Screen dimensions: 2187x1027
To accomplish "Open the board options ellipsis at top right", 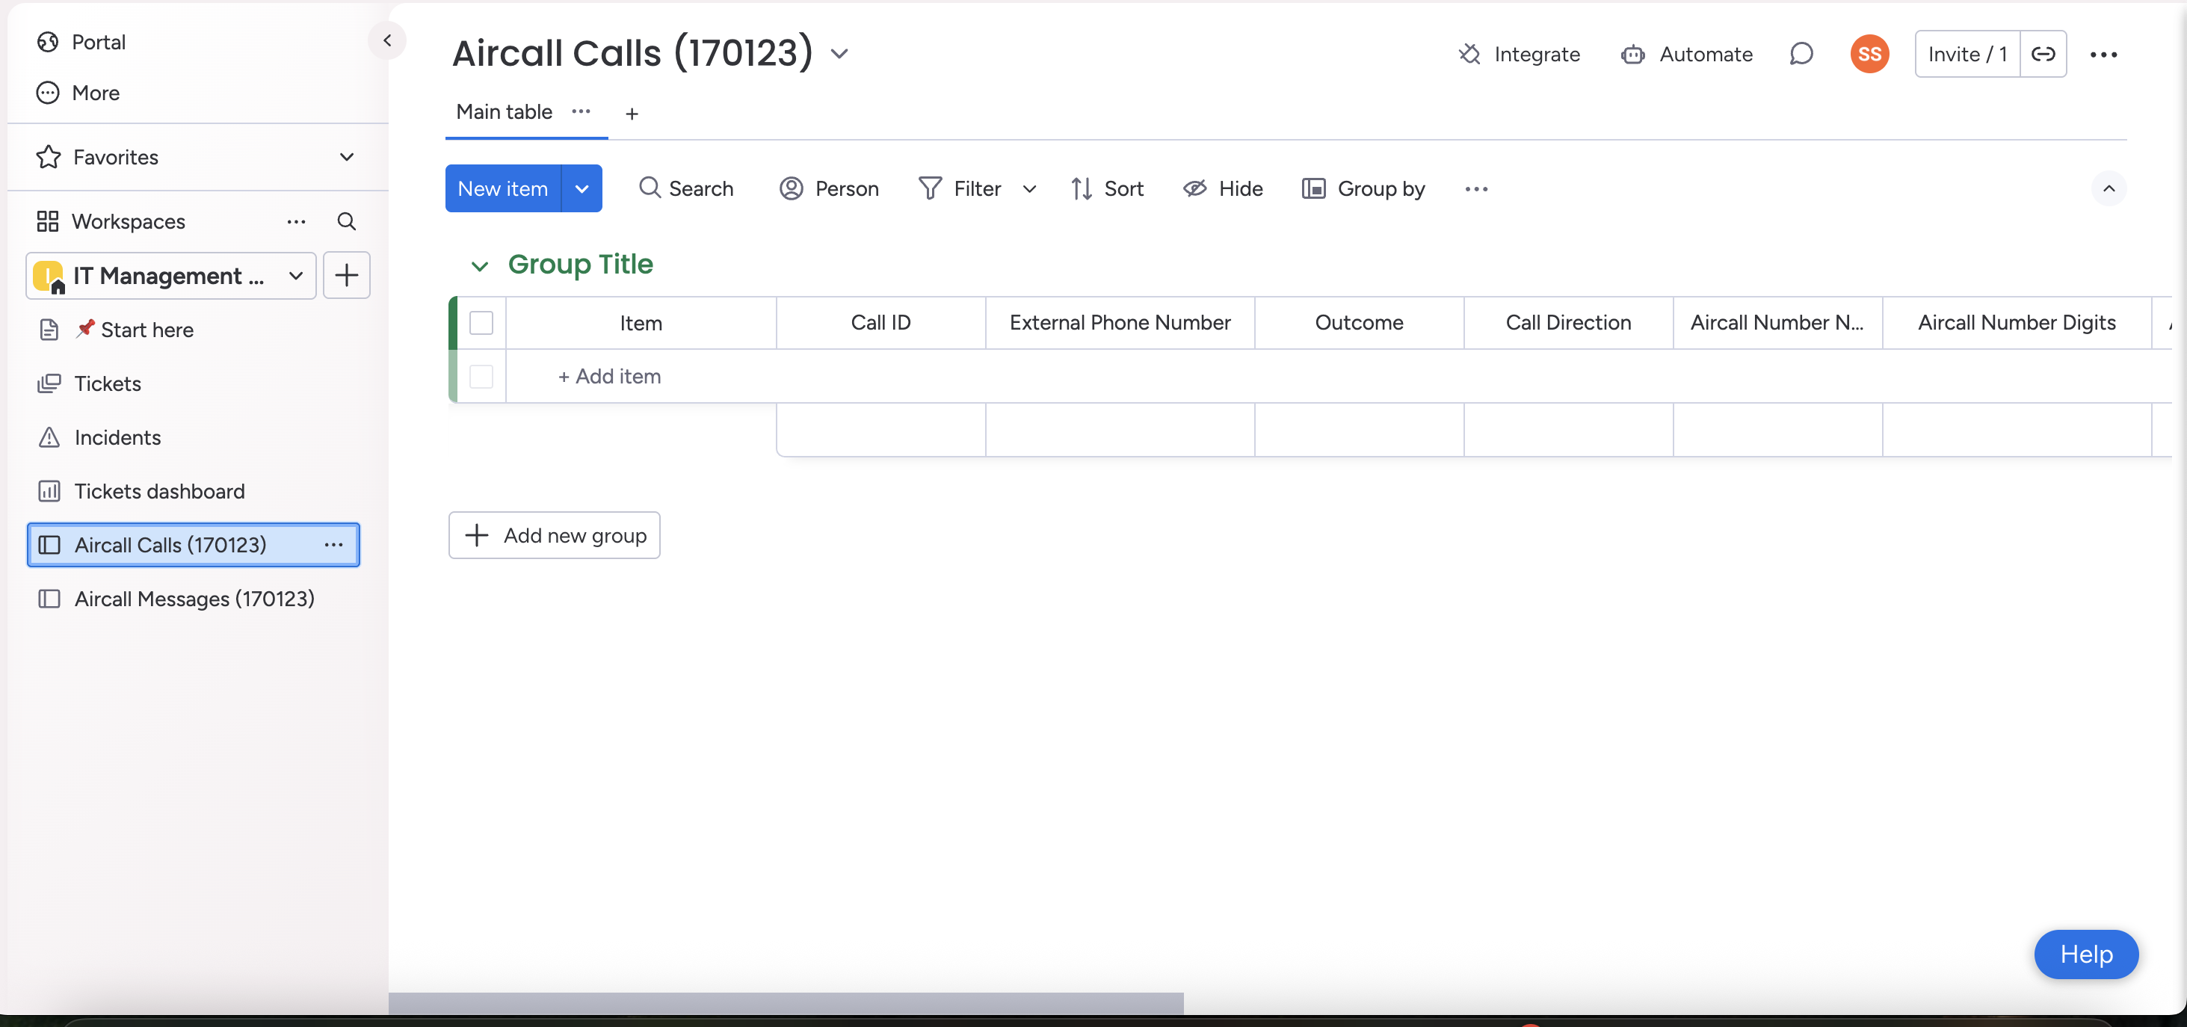I will coord(2103,55).
